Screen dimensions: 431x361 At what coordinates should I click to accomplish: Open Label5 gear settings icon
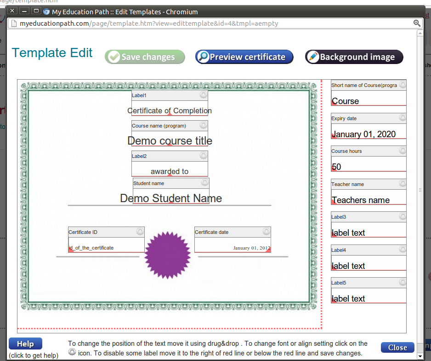tap(403, 283)
